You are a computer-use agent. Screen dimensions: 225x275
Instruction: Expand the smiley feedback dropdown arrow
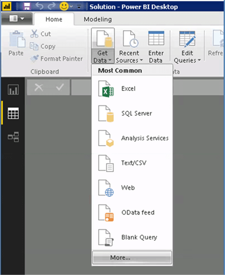pyautogui.click(x=71, y=7)
